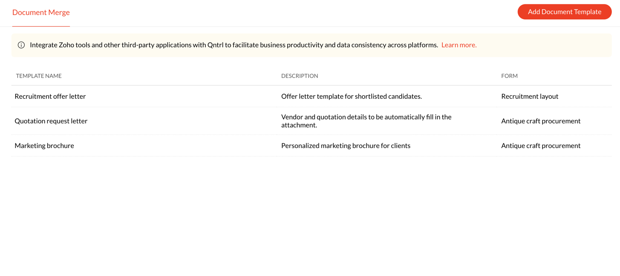620x276 pixels.
Task: Click the Integrate Zoho tools banner text
Action: click(x=234, y=45)
